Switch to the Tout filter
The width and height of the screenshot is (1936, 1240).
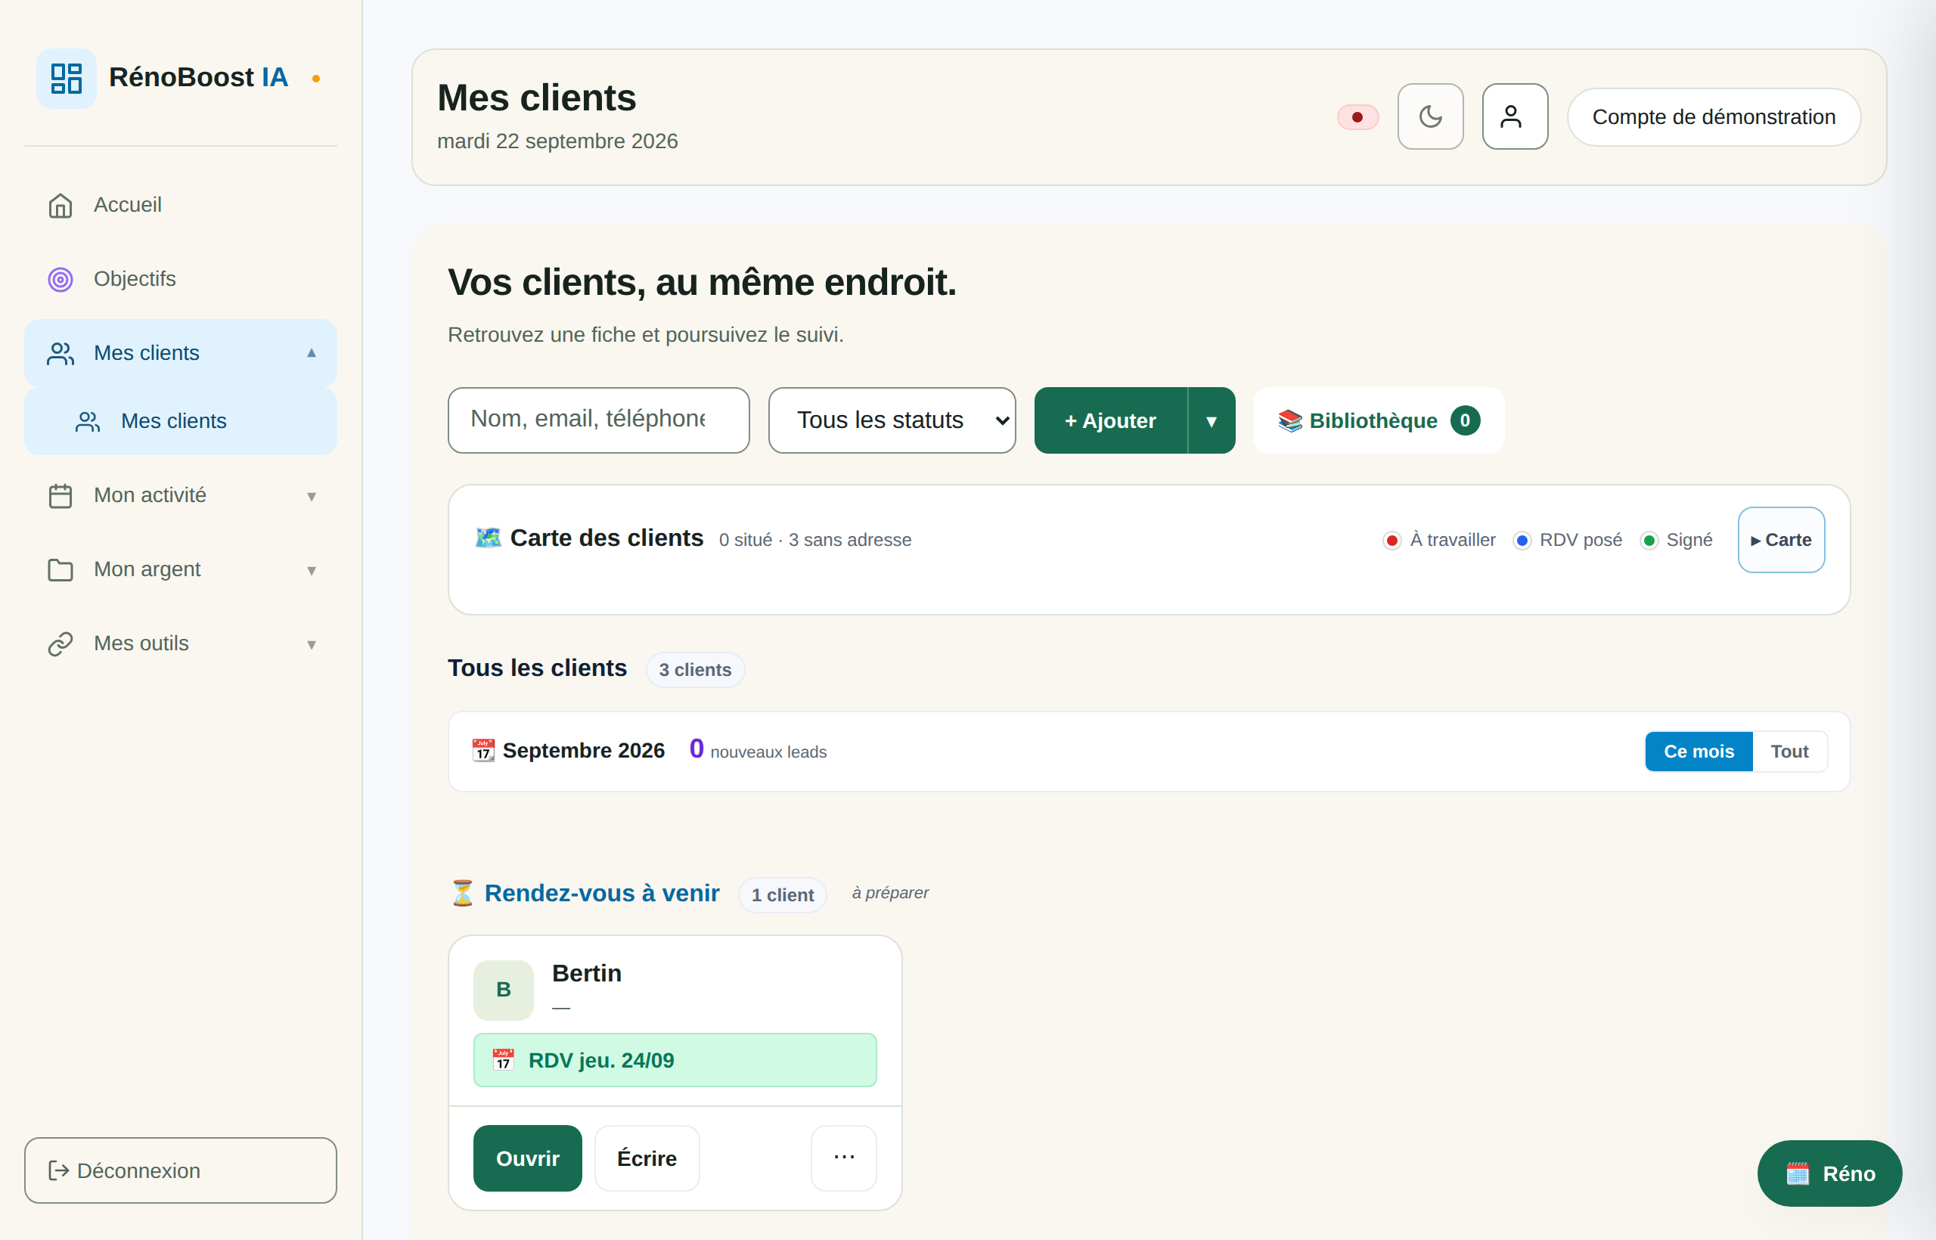(1789, 752)
